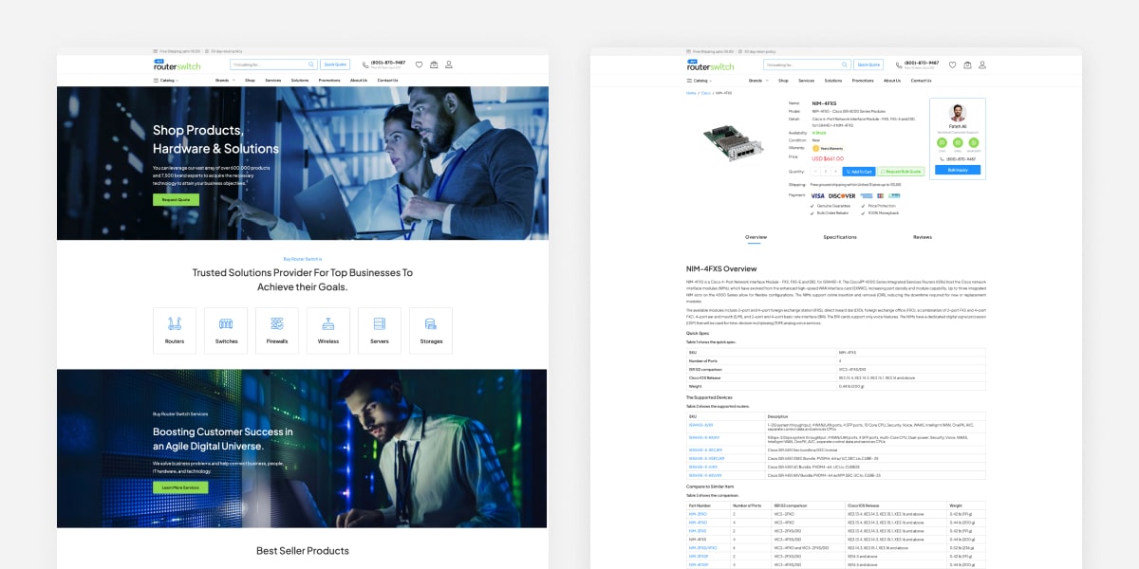Open the Routers category card icon
The image size is (1139, 569).
(175, 324)
